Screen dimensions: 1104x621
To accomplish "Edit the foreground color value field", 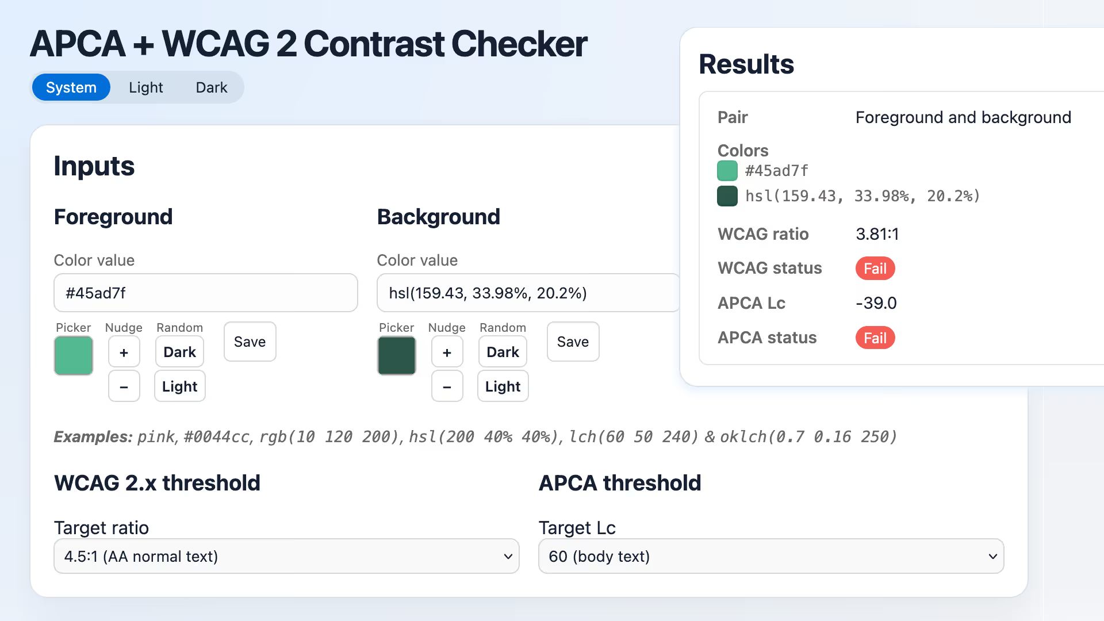I will click(x=205, y=293).
